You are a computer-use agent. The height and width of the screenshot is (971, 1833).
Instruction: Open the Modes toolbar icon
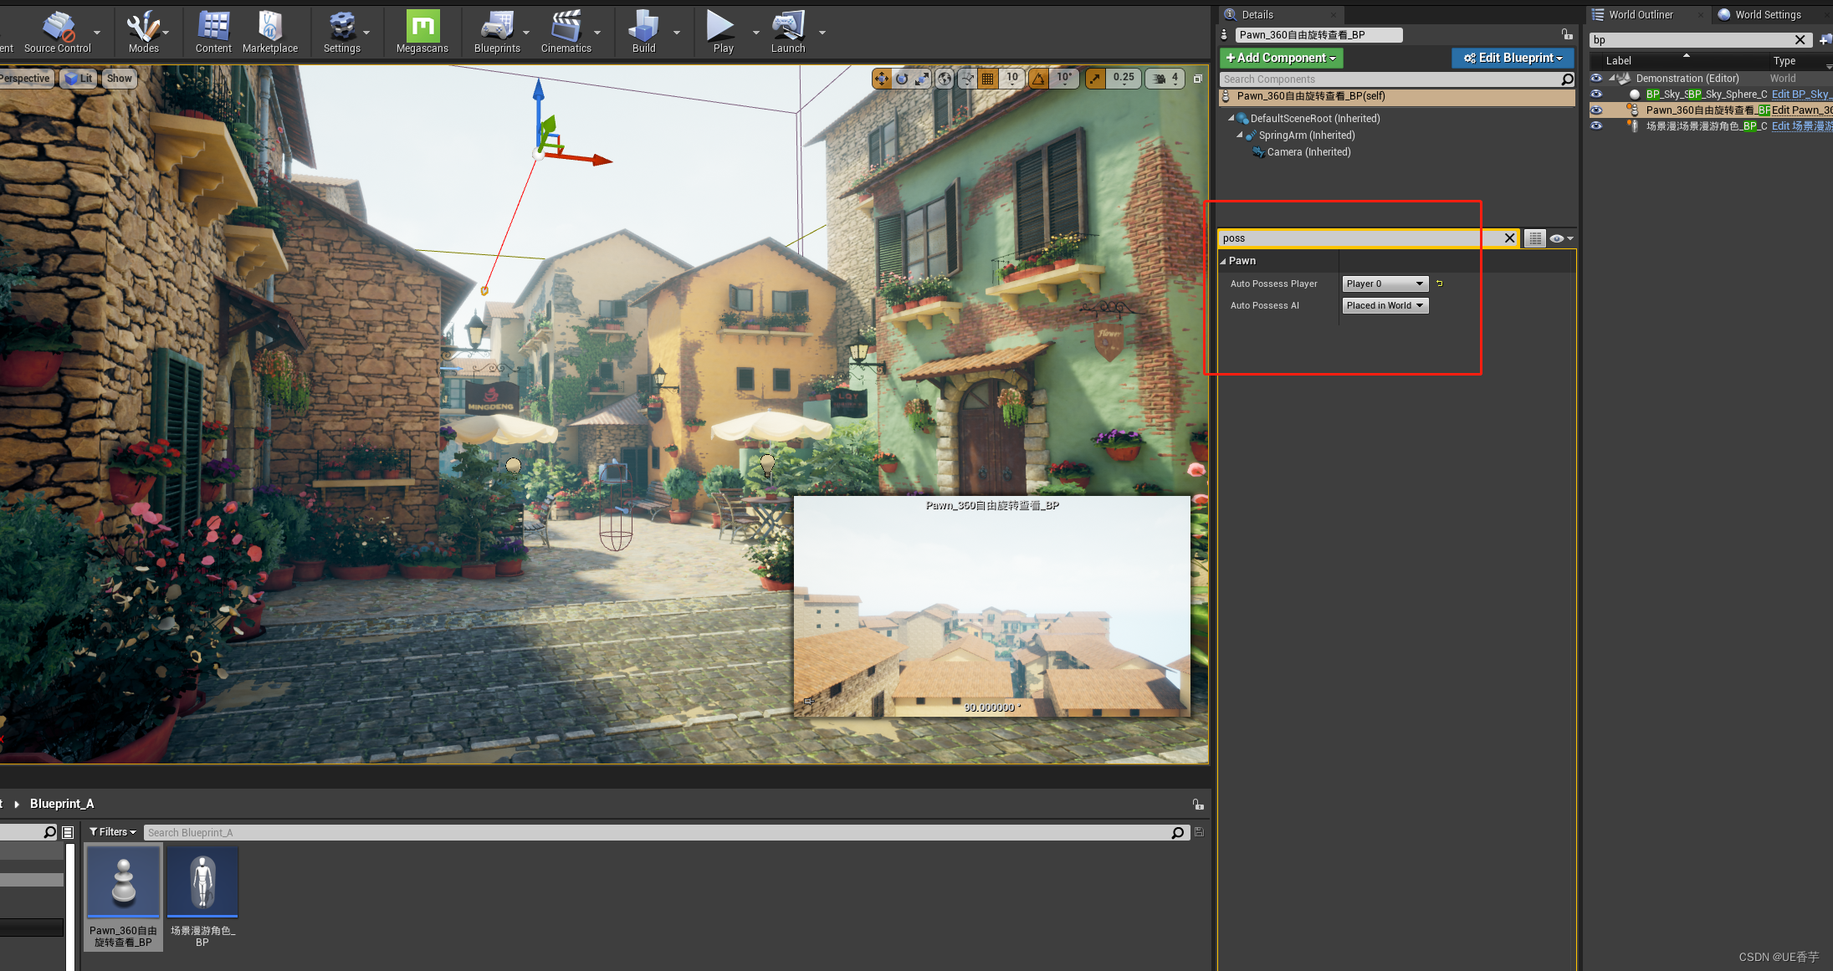[143, 32]
